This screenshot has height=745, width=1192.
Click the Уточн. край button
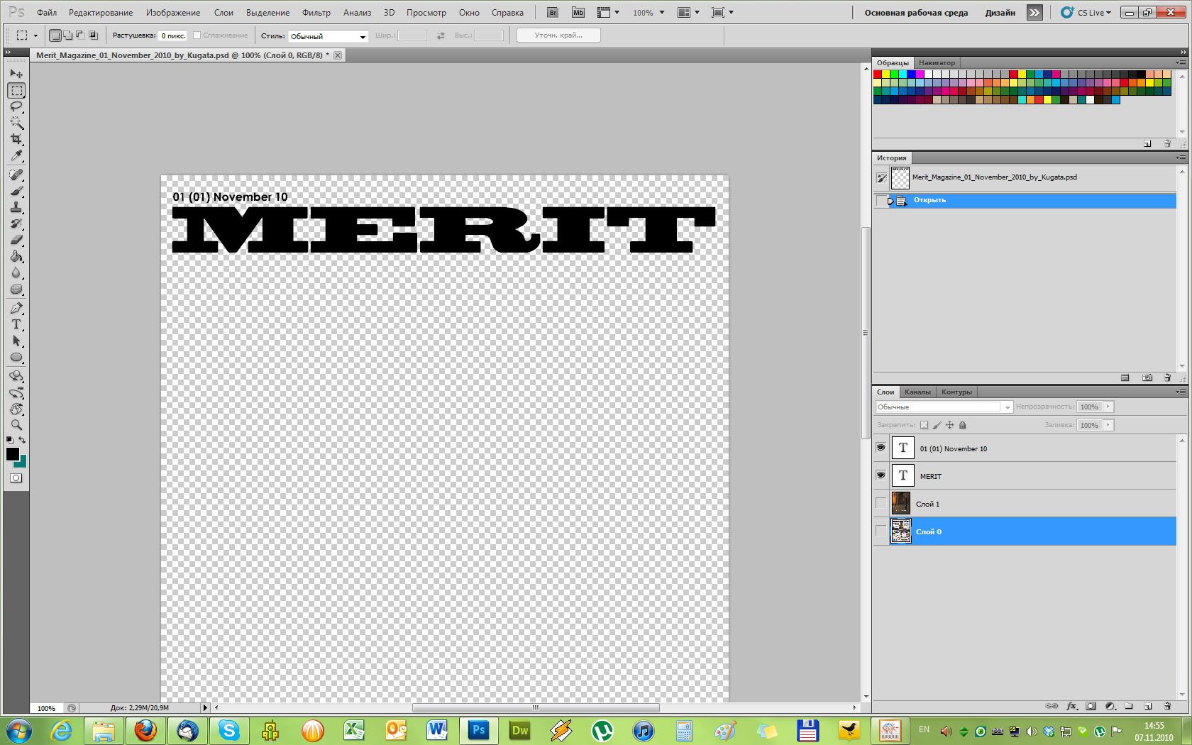click(x=558, y=35)
